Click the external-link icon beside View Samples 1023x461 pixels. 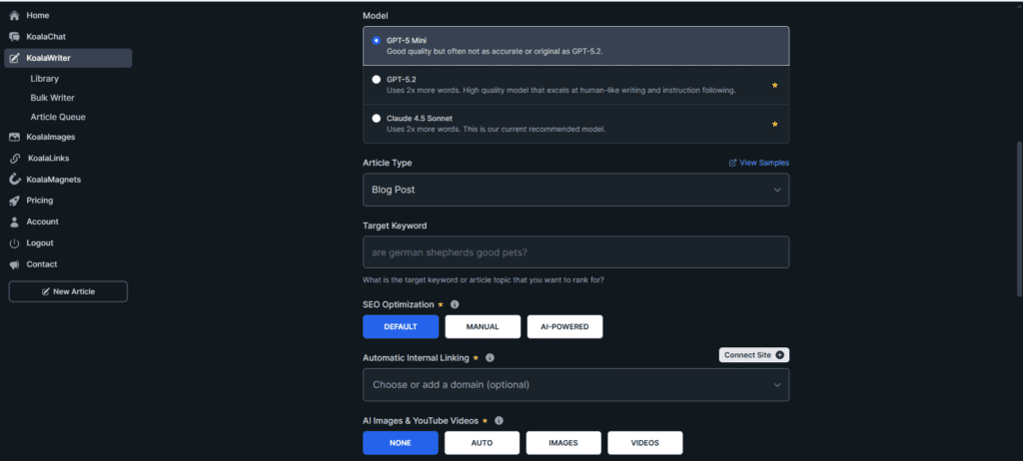coord(732,163)
